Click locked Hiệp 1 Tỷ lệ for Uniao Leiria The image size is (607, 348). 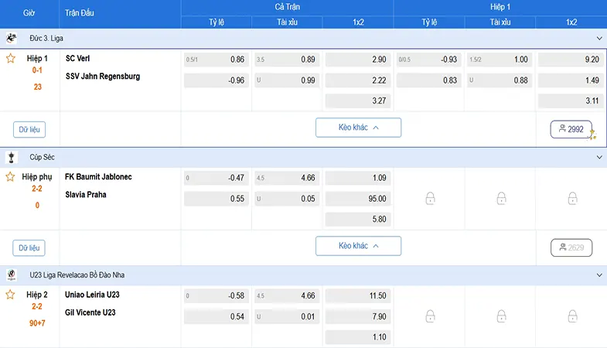coord(430,316)
